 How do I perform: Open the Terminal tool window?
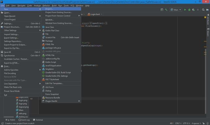(38, 120)
